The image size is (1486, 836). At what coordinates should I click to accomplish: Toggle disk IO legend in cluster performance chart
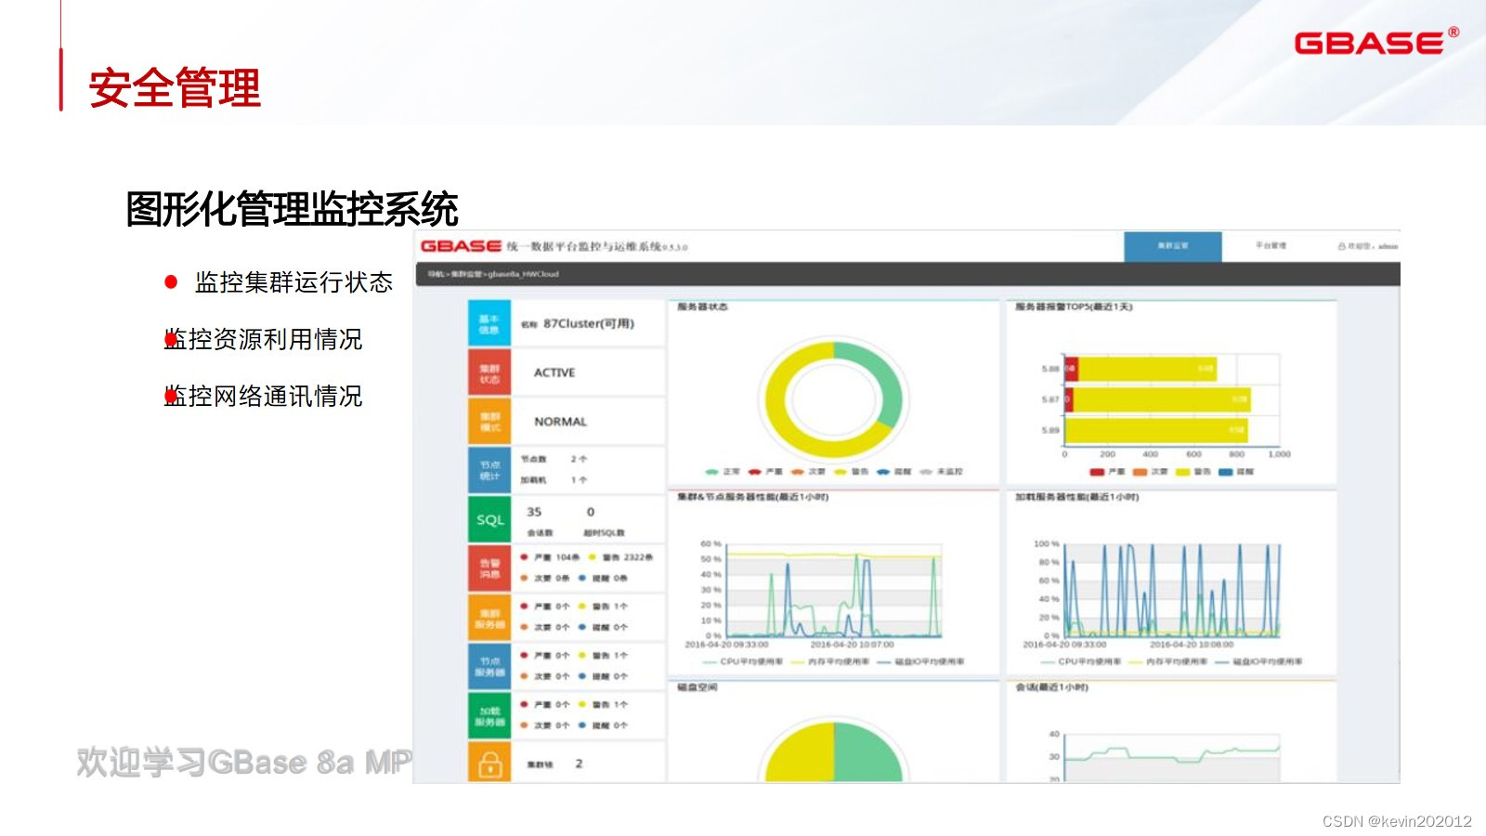[x=920, y=662]
